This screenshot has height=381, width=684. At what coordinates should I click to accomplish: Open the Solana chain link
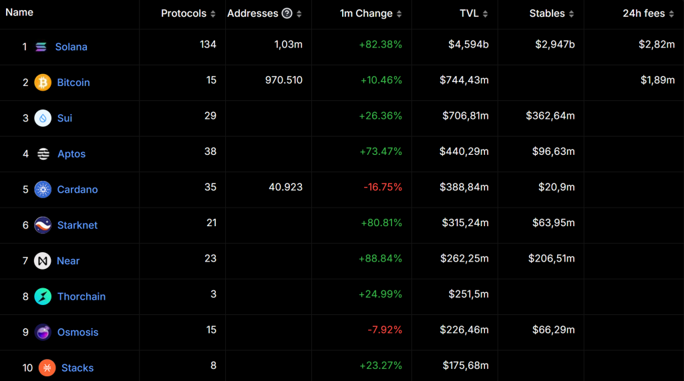(x=71, y=47)
